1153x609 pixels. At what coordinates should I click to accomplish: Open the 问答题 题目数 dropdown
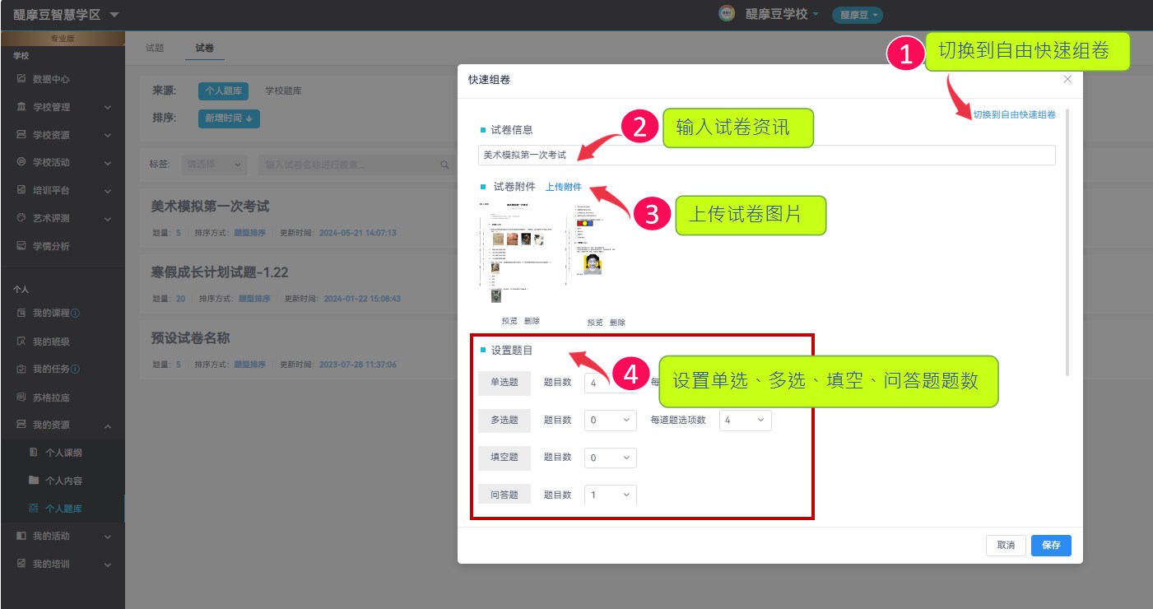(x=610, y=495)
